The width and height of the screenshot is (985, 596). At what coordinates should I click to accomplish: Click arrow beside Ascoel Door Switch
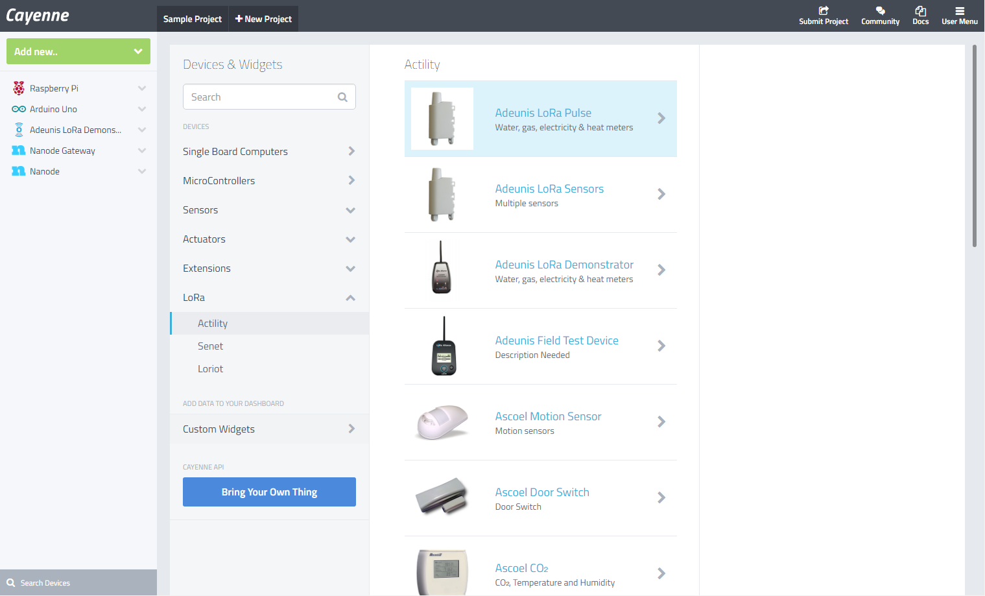pyautogui.click(x=661, y=497)
